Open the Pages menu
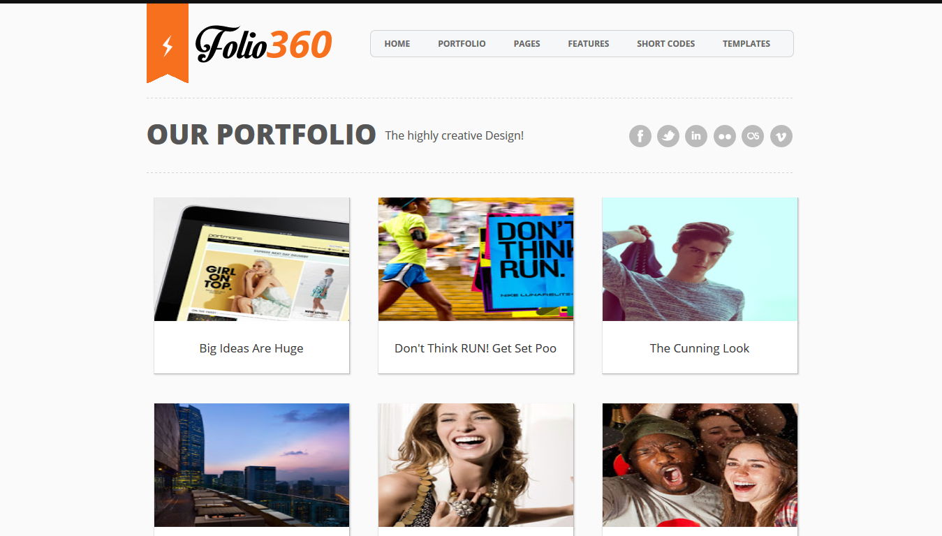The height and width of the screenshot is (536, 942). point(527,43)
